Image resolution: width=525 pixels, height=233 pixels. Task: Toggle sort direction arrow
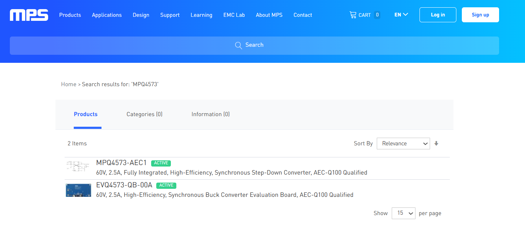[x=436, y=144]
